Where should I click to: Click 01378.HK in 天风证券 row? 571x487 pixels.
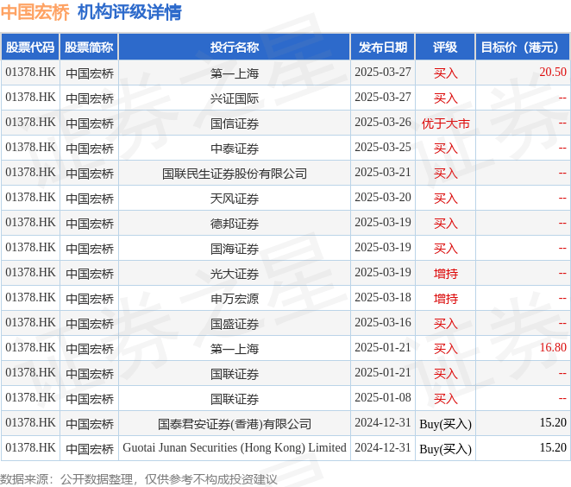(30, 197)
